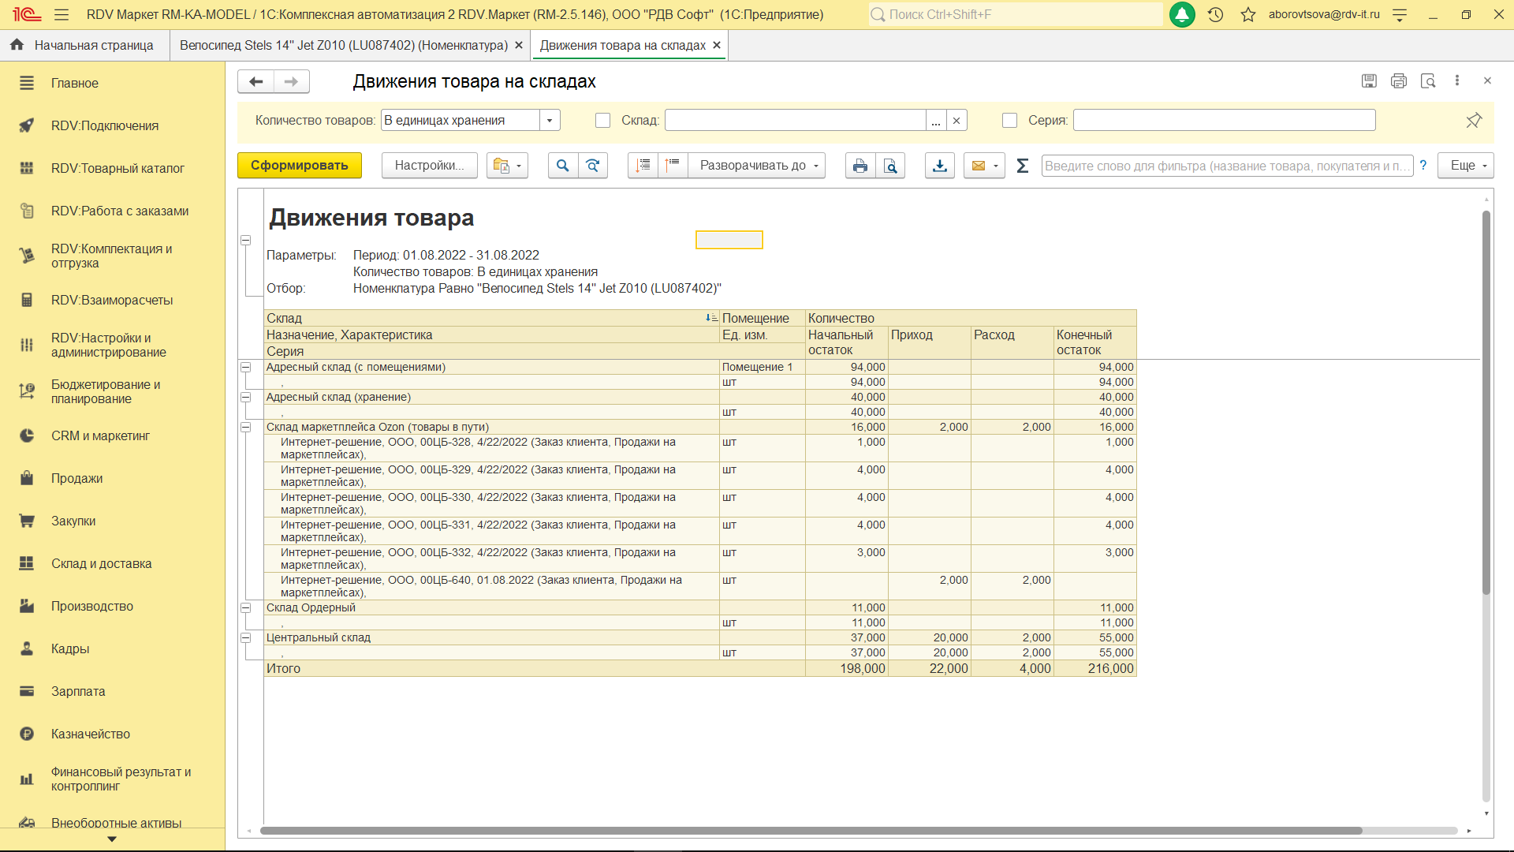
Task: Collapse the Склад маркетплейса Ozon group
Action: pyautogui.click(x=245, y=428)
